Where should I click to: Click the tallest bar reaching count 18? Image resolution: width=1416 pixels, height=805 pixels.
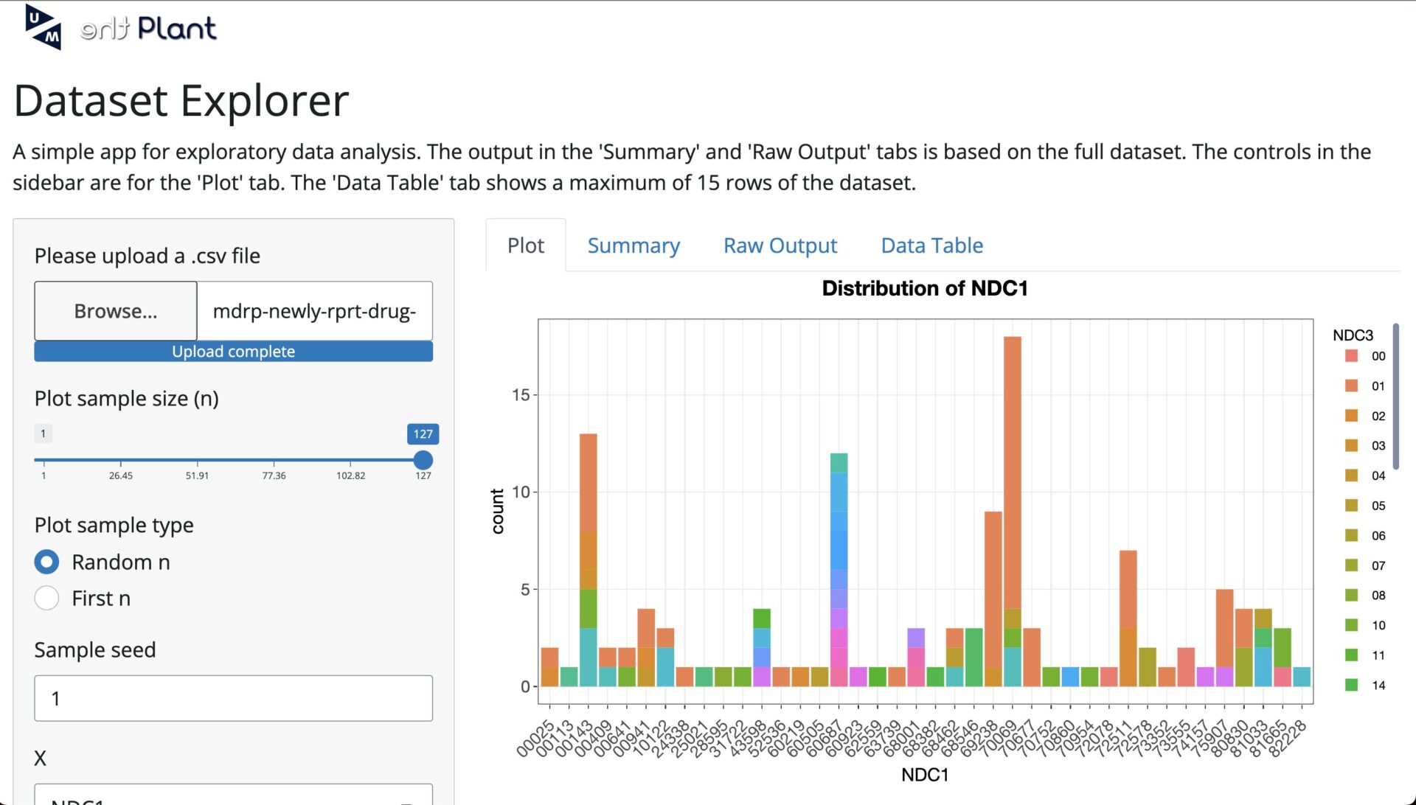click(1013, 512)
